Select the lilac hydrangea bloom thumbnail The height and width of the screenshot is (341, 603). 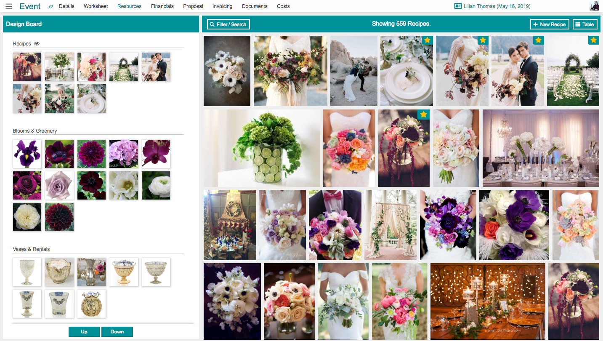[124, 154]
